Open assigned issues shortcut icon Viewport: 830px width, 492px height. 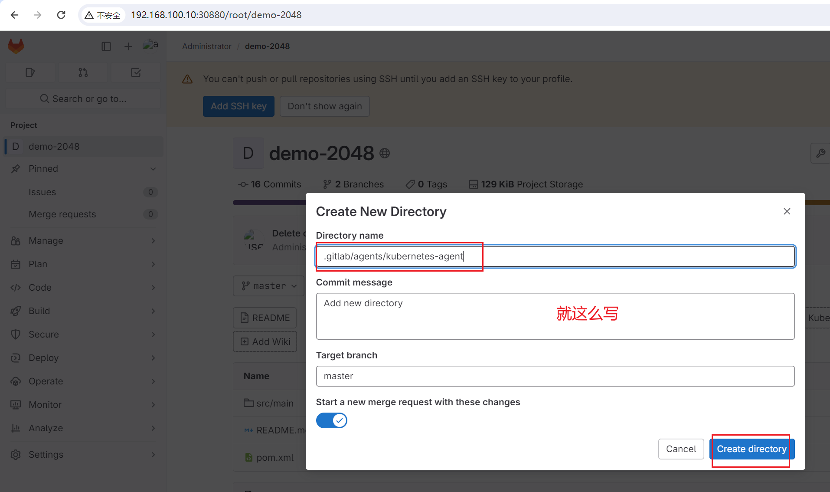pyautogui.click(x=30, y=72)
